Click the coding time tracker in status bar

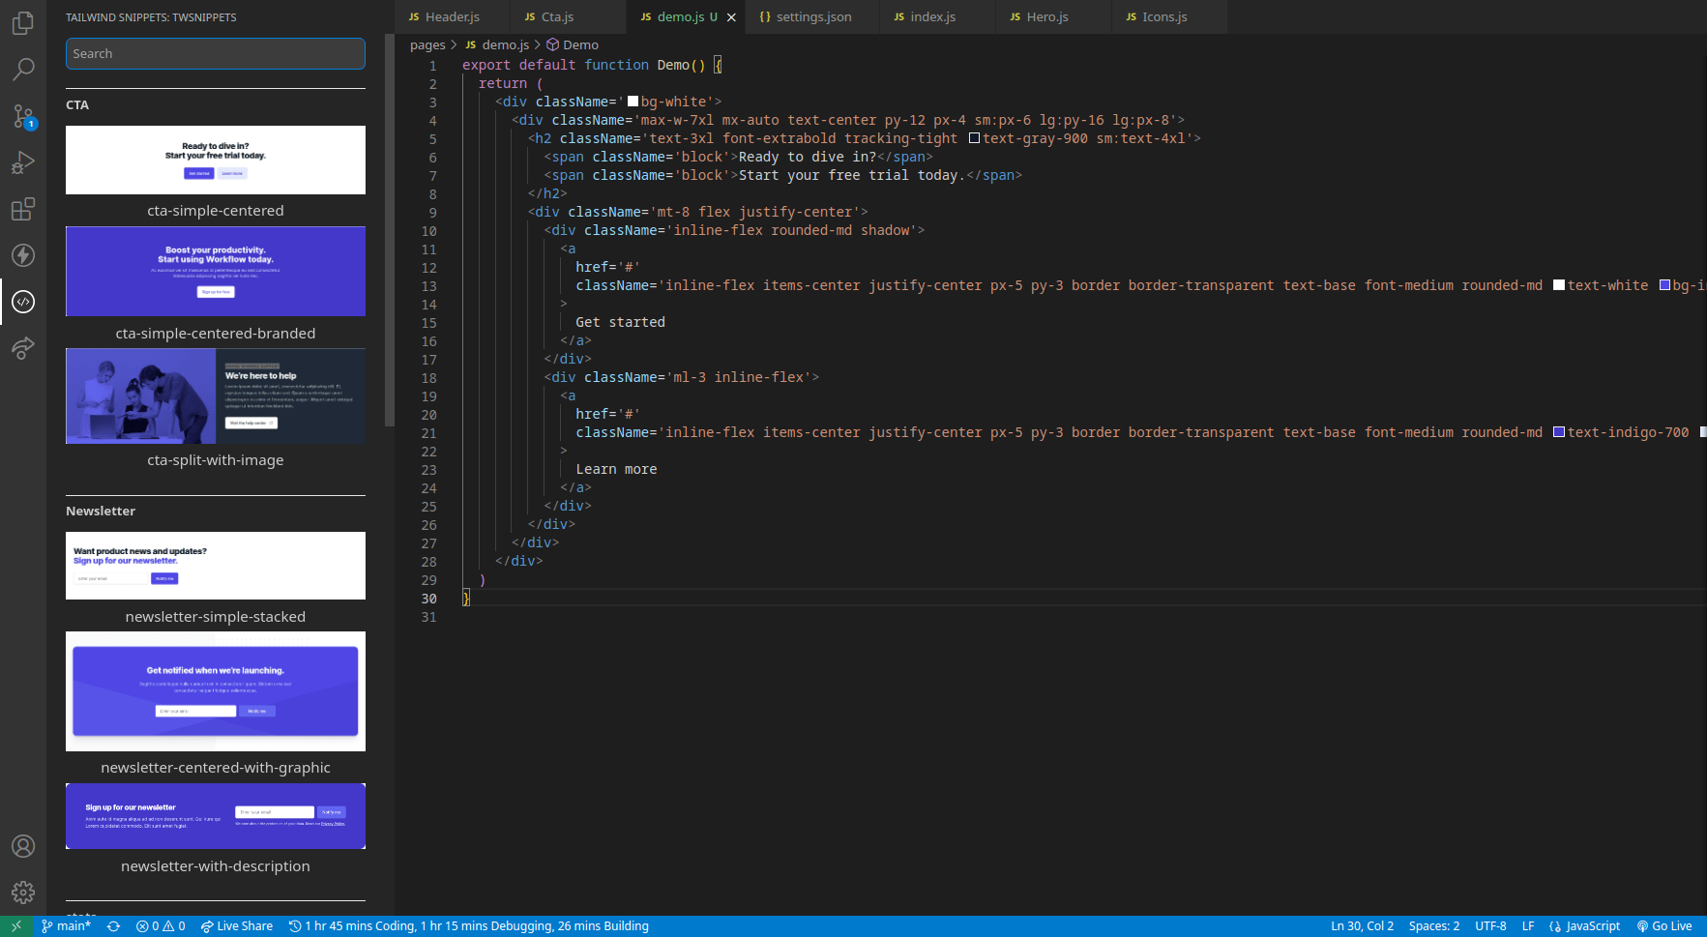coord(469,926)
